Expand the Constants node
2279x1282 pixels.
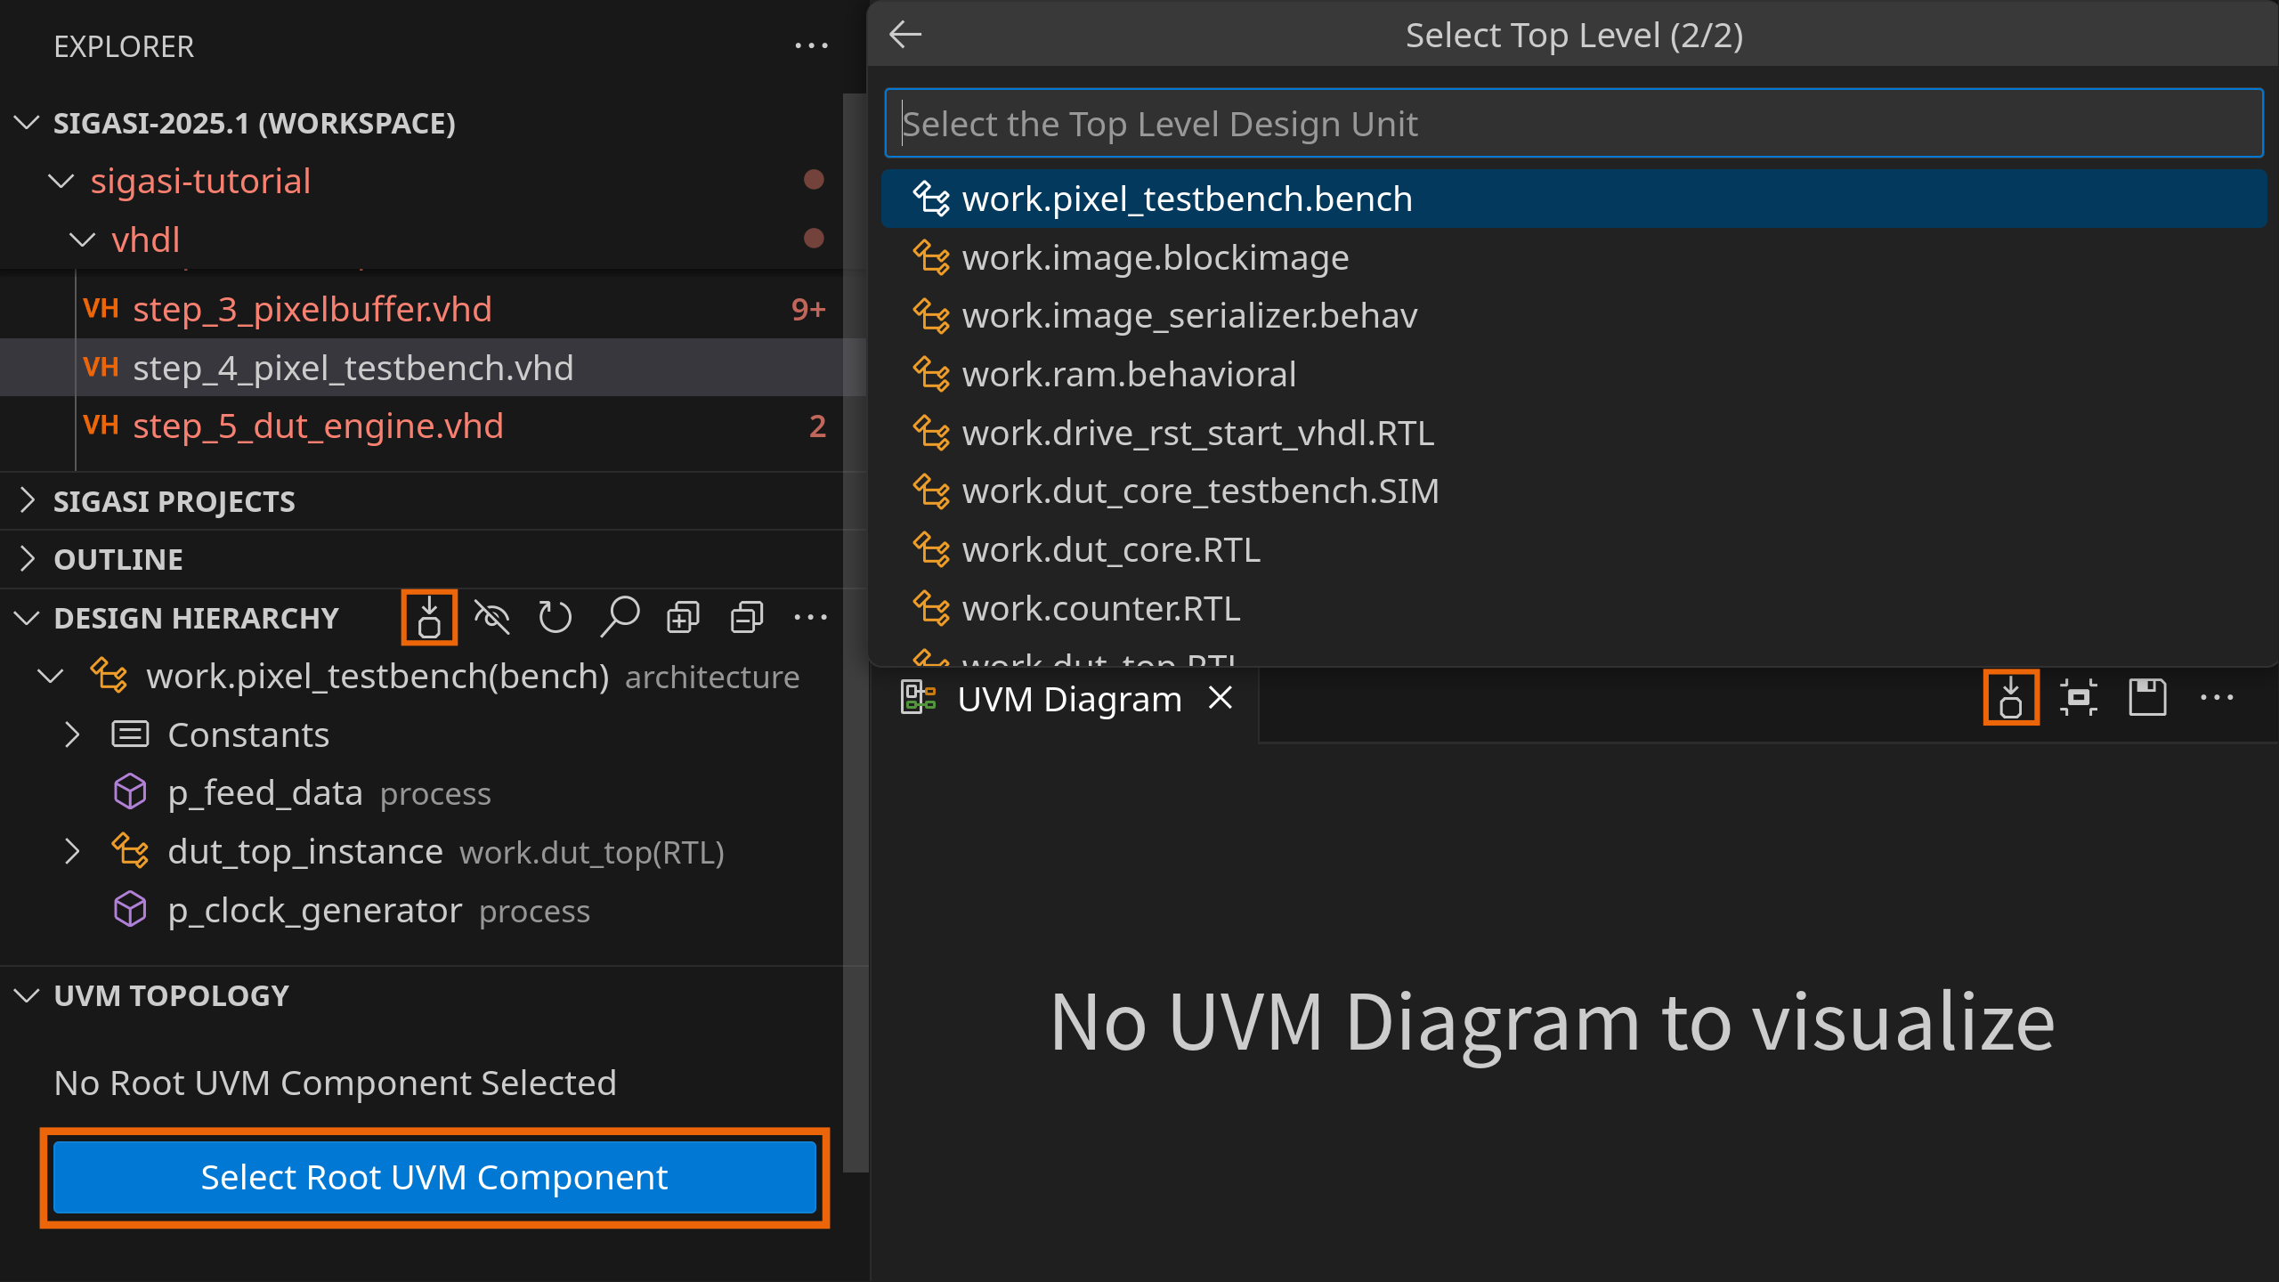(x=72, y=734)
